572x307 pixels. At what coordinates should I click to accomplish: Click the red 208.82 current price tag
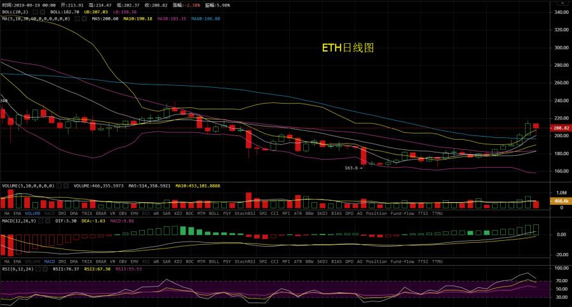561,128
